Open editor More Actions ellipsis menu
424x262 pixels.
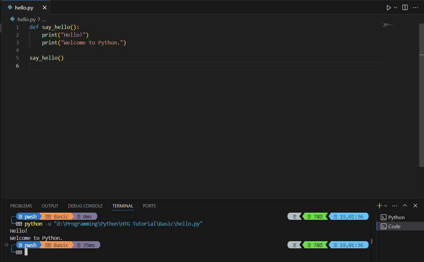click(x=415, y=8)
